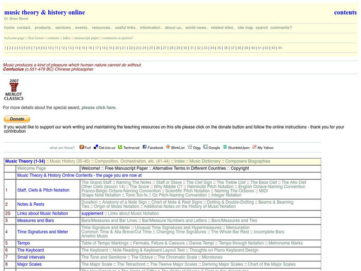Open the 'contact..' menu item

[x=25, y=28]
